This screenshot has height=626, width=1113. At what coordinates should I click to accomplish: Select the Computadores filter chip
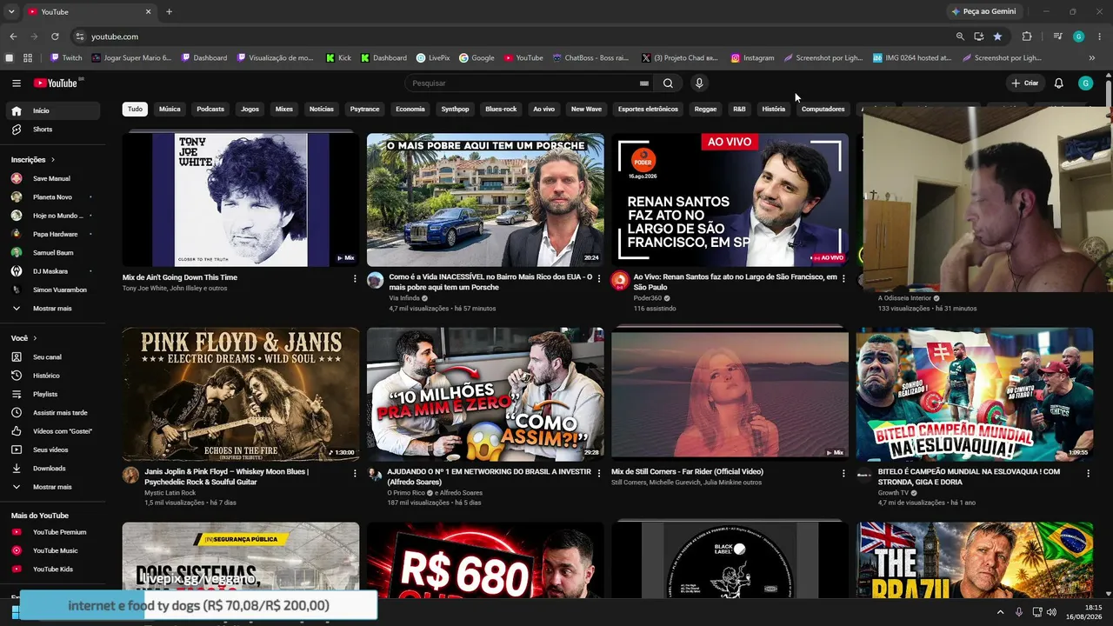pos(823,110)
